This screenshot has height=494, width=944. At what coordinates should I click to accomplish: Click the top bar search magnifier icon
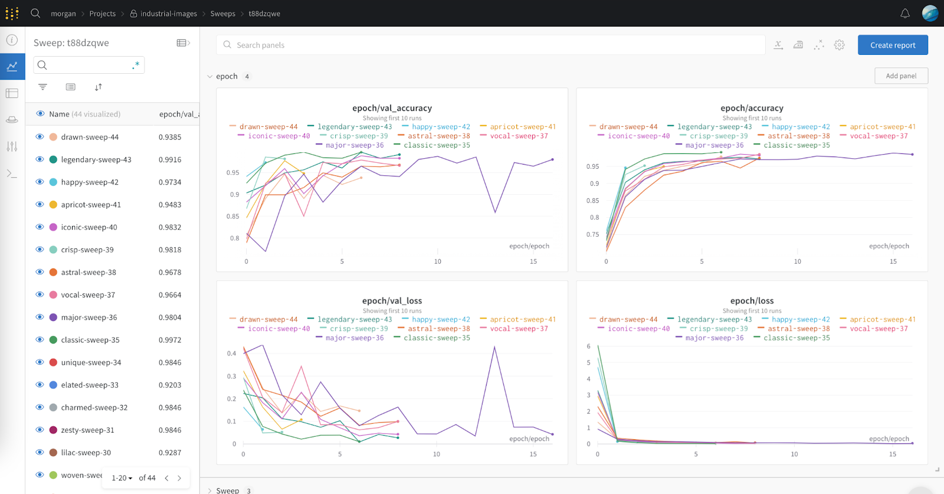pyautogui.click(x=35, y=13)
